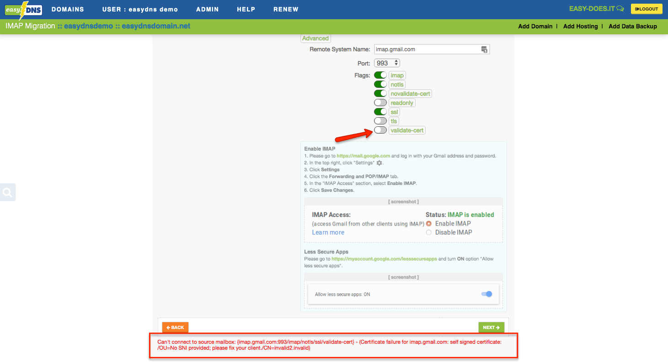668x362 pixels.
Task: Open the HELP menu
Action: click(246, 9)
